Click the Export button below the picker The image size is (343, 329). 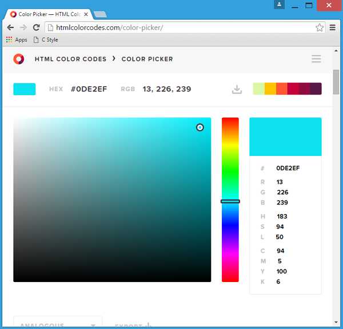(x=133, y=325)
